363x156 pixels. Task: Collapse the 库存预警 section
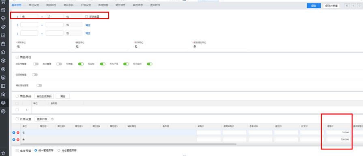pyautogui.click(x=17, y=150)
